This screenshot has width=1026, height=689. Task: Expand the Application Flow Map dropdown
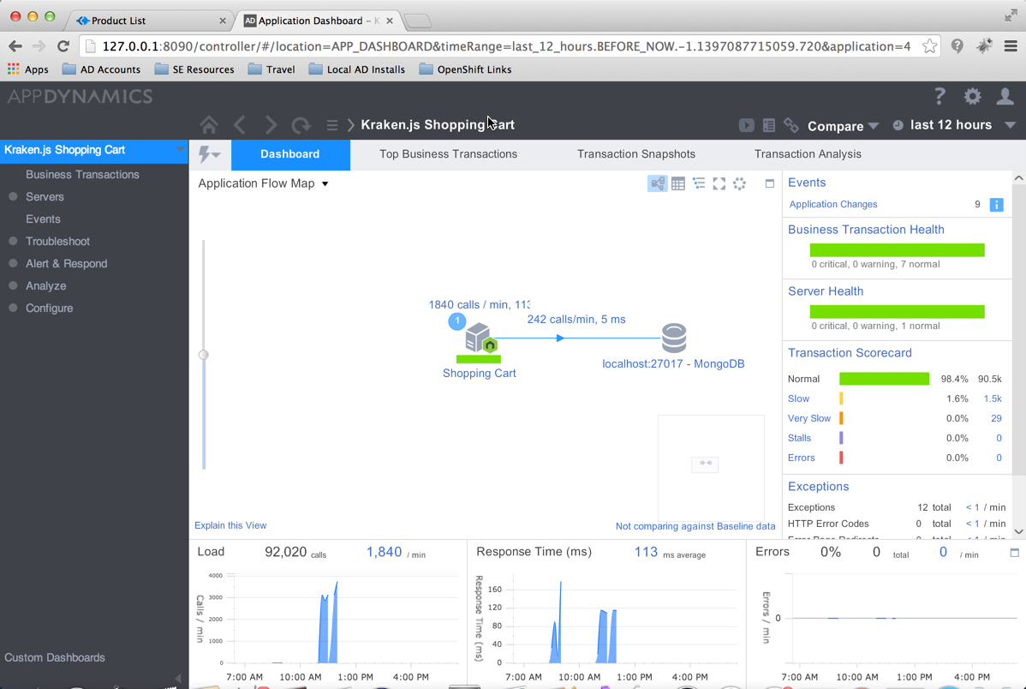[263, 183]
